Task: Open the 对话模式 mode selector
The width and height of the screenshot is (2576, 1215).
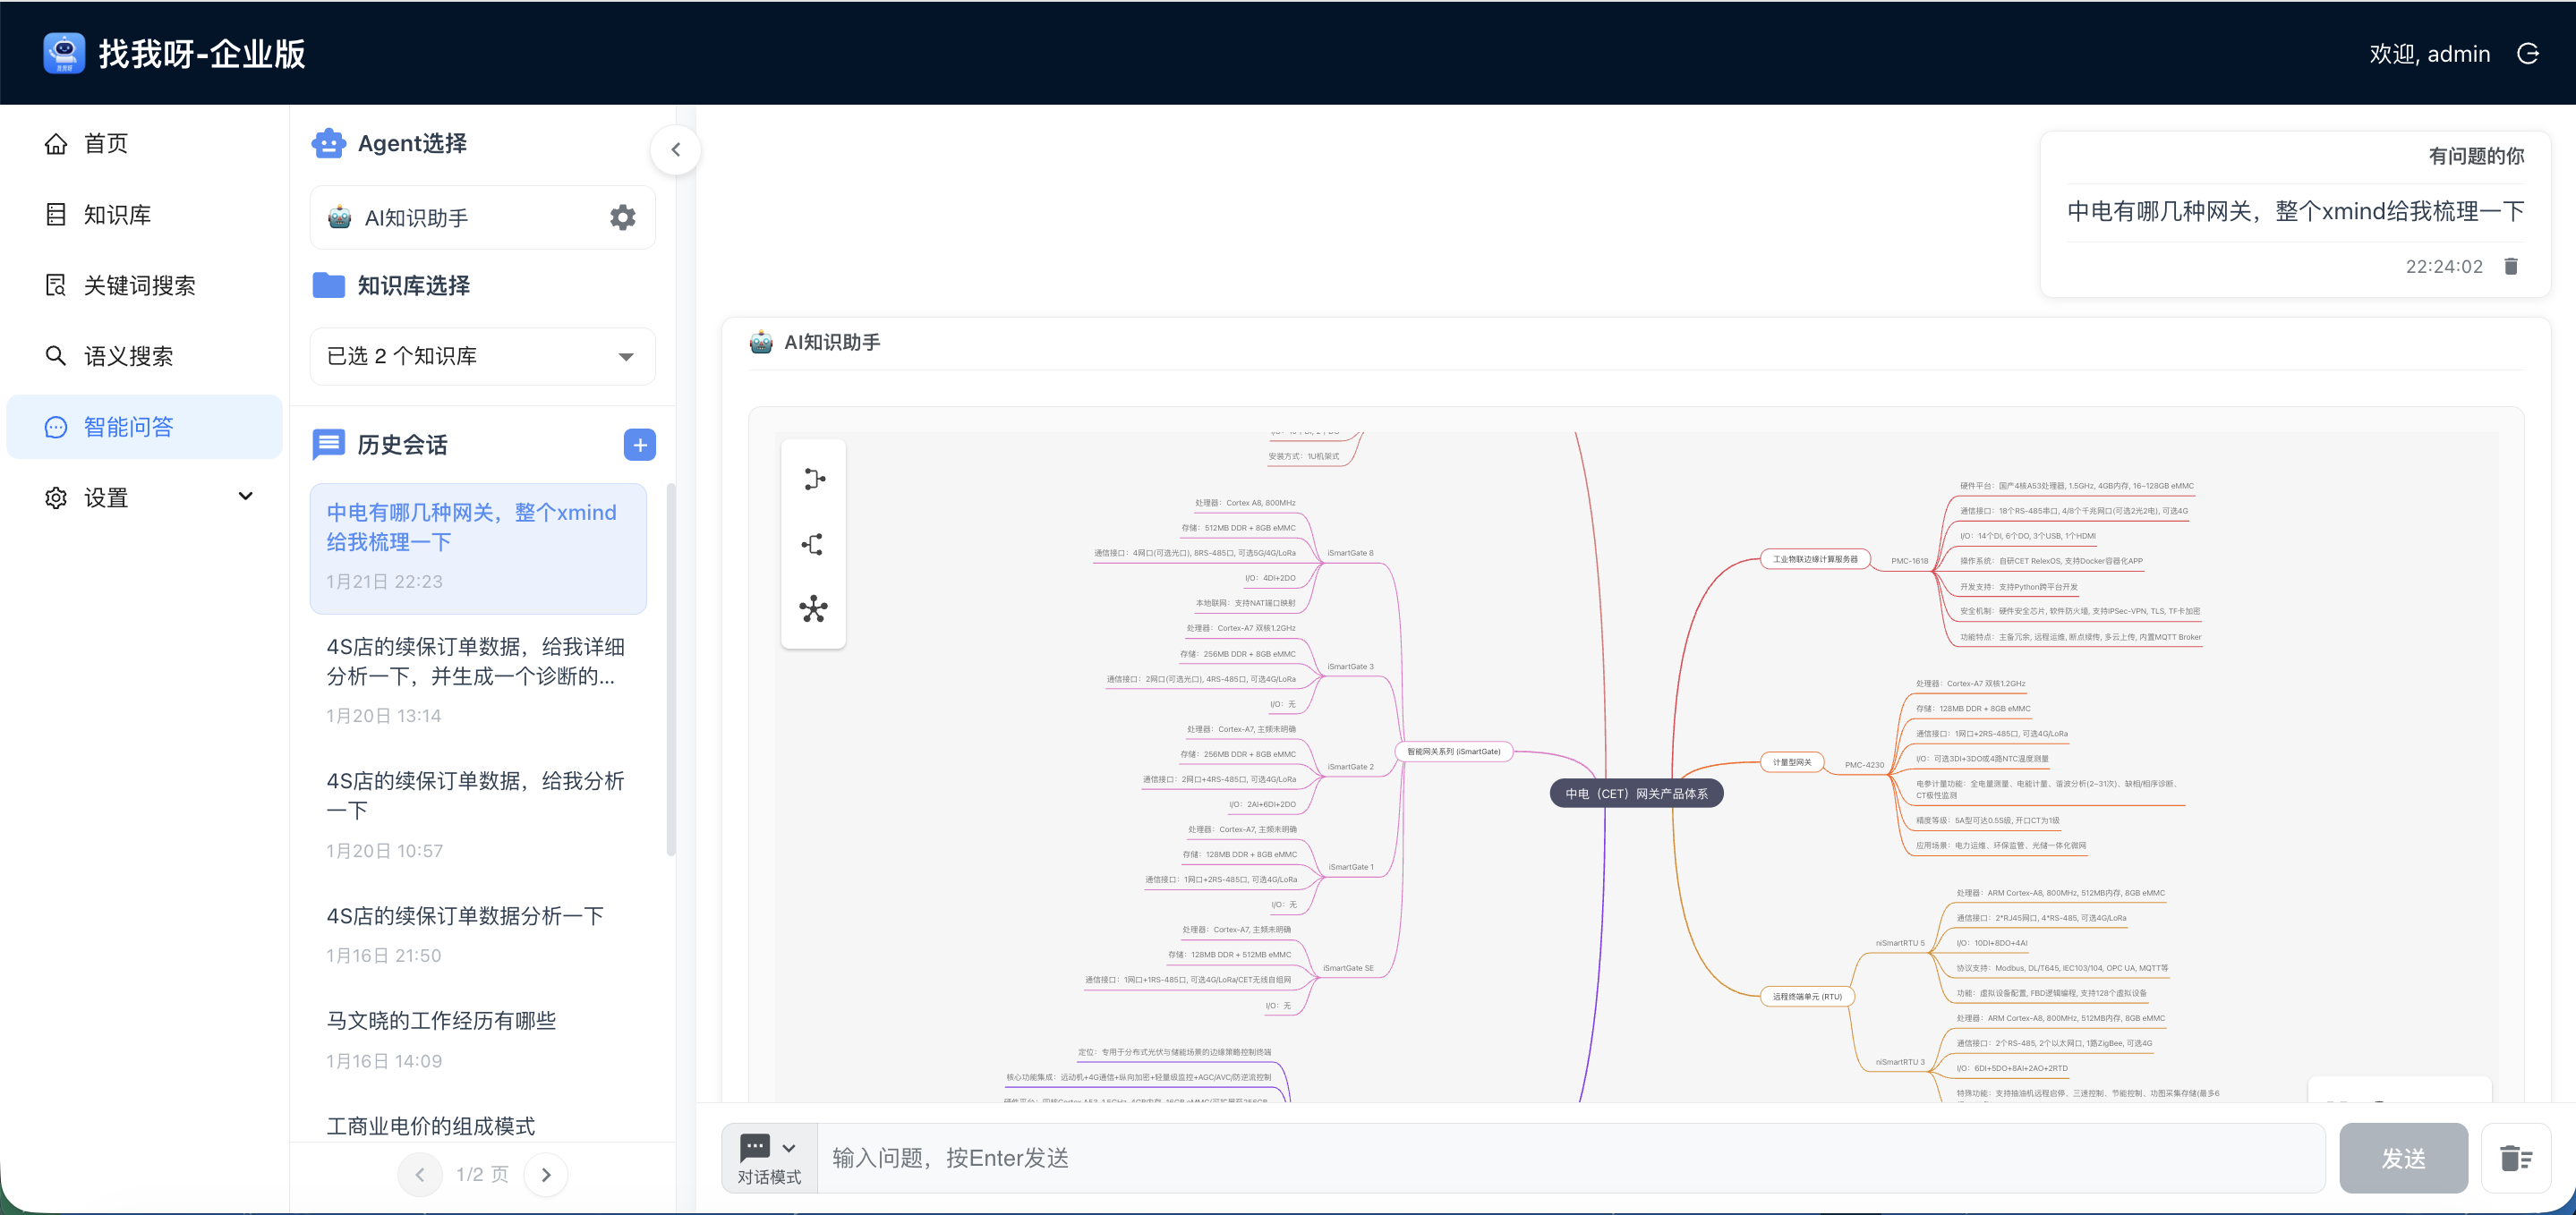Action: click(768, 1157)
